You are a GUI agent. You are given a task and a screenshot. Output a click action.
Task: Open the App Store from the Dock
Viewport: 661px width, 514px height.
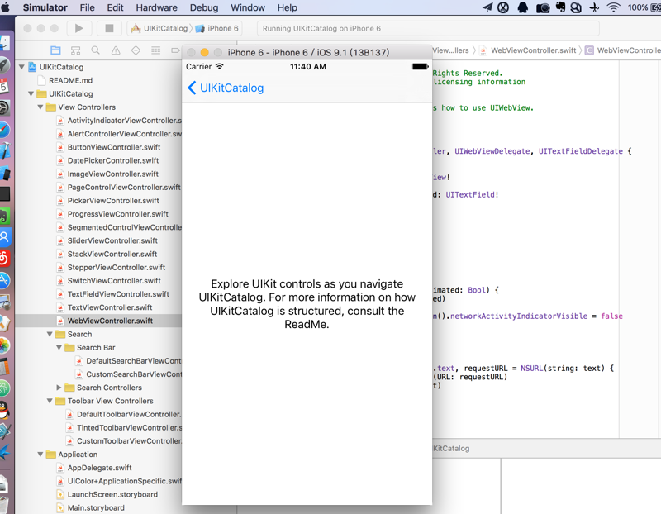coord(4,280)
